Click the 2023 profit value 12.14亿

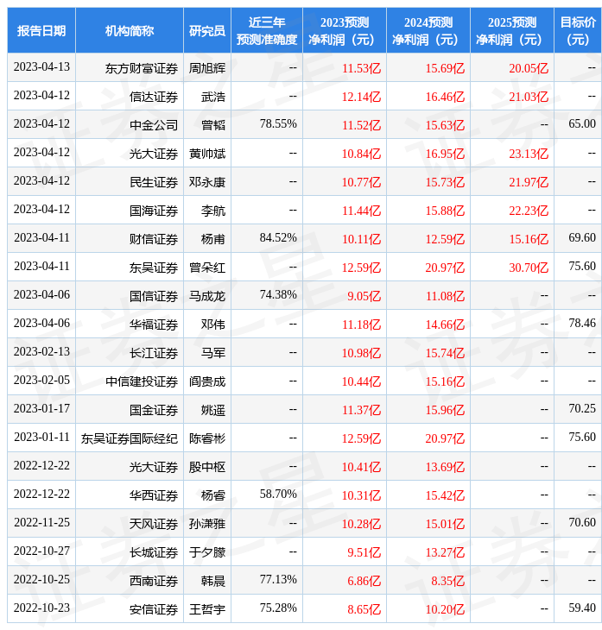pyautogui.click(x=361, y=97)
